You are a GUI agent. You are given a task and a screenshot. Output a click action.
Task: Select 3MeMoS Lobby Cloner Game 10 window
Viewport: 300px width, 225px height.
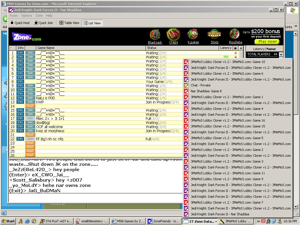238,62
